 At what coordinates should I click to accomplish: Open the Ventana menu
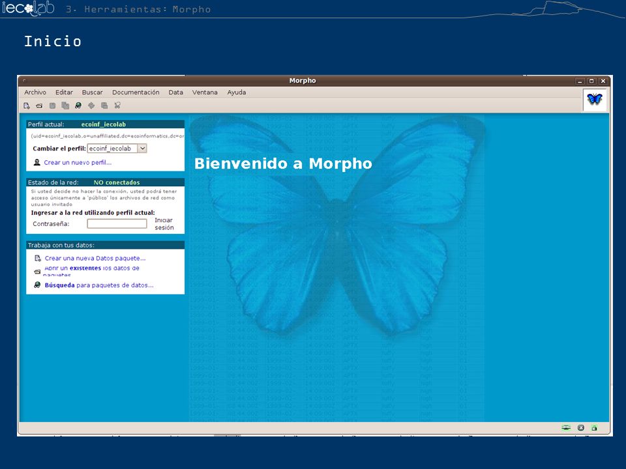click(205, 92)
